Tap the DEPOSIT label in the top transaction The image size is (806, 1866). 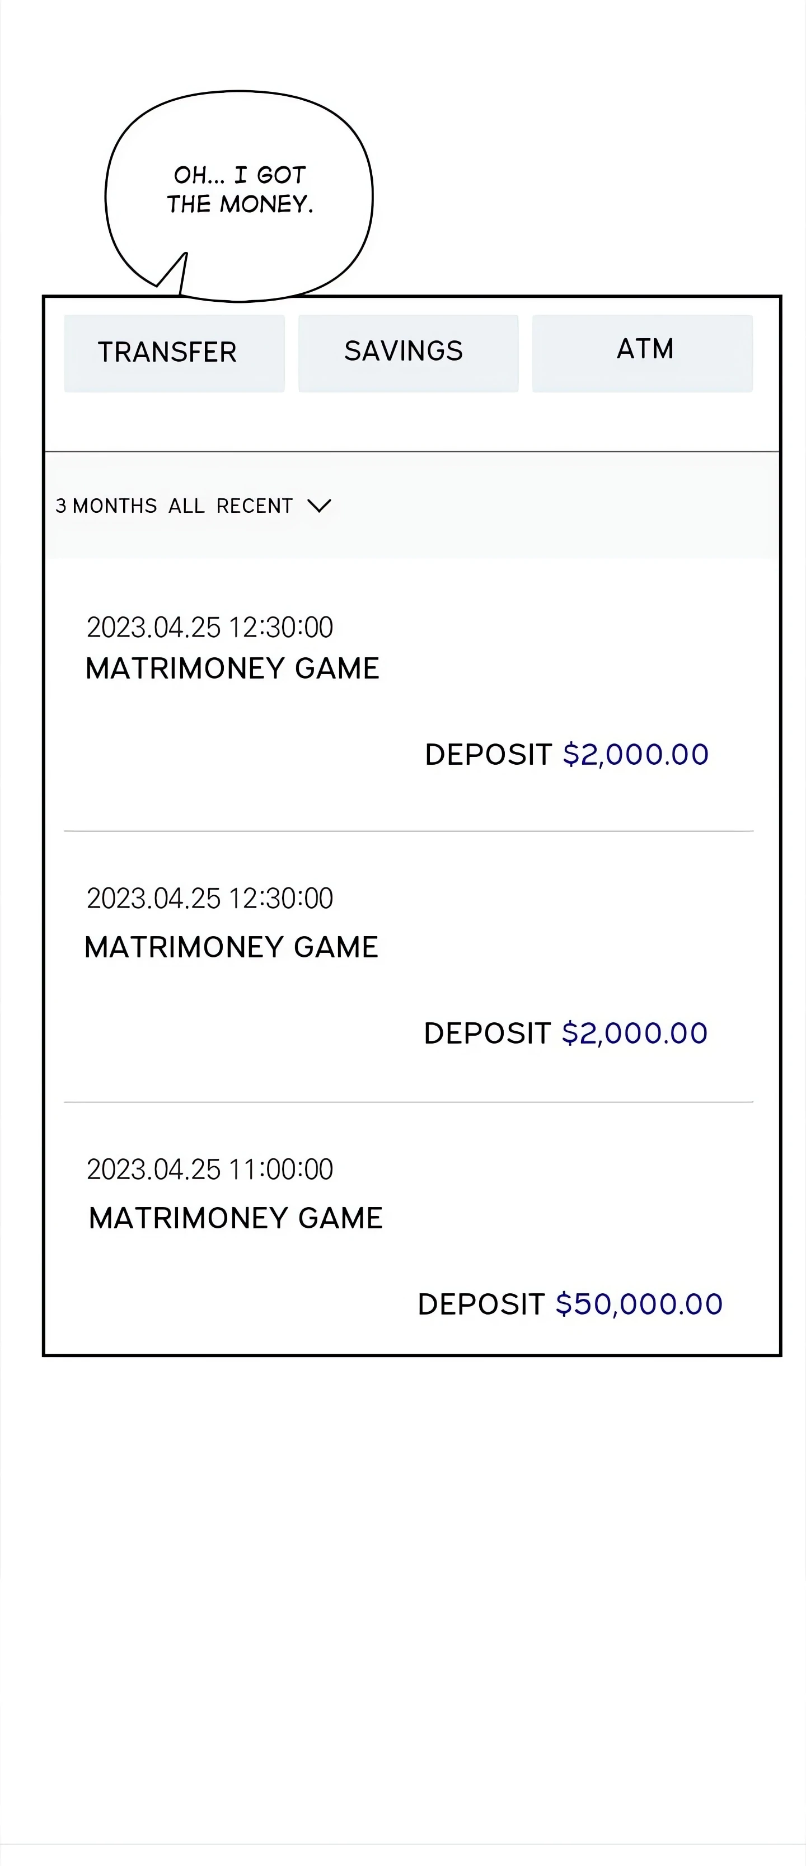[488, 755]
